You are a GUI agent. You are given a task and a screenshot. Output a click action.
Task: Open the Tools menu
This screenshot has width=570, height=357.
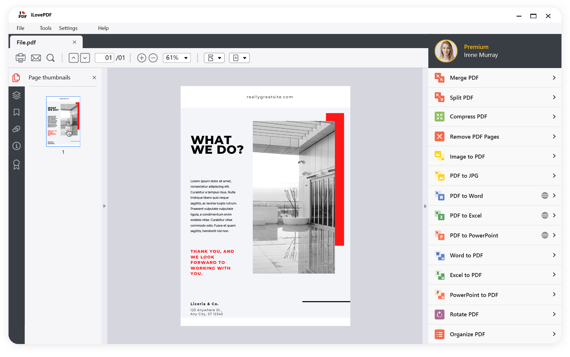45,28
